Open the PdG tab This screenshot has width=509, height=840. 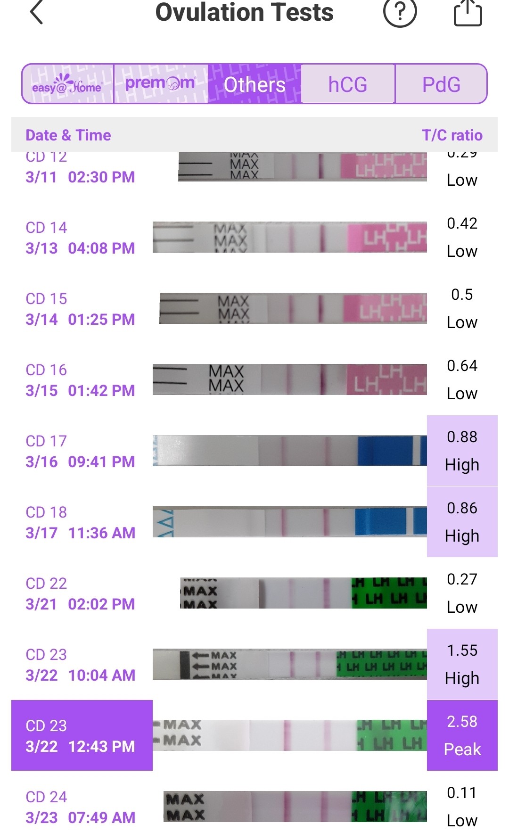pos(441,84)
